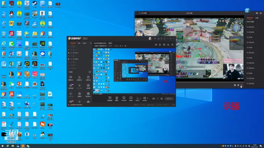Click the gift box icon with red dot
Screen dimensions: 264x148
(x=156, y=45)
